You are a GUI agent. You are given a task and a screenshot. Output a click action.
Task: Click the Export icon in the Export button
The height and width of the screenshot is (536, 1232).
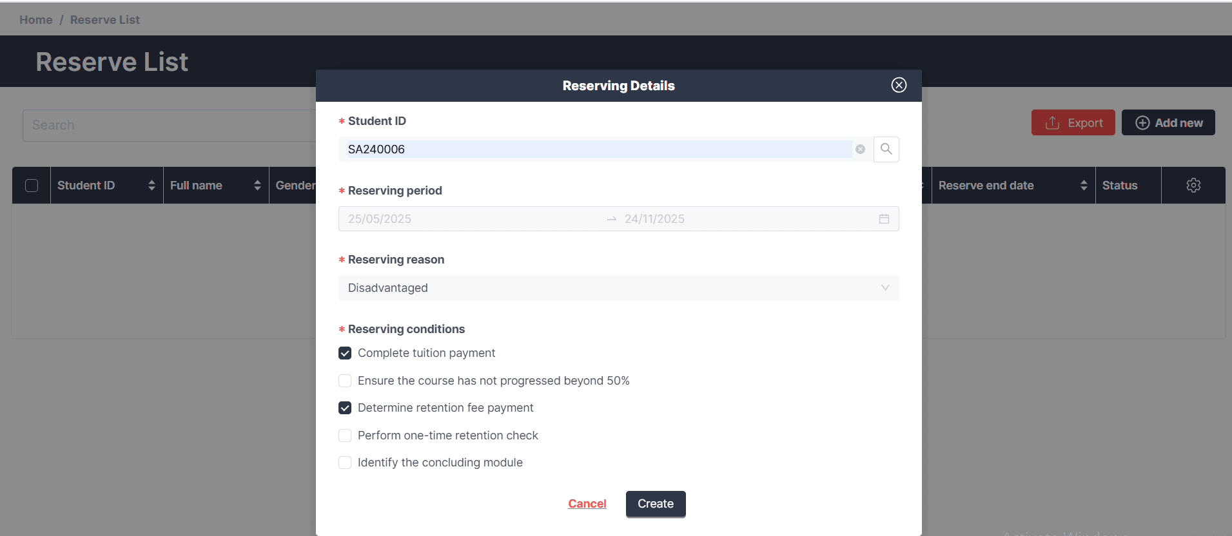point(1051,122)
